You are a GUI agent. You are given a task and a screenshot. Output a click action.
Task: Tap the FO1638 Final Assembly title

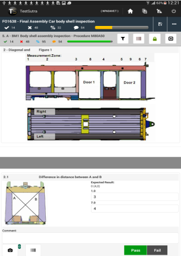pyautogui.click(x=49, y=21)
